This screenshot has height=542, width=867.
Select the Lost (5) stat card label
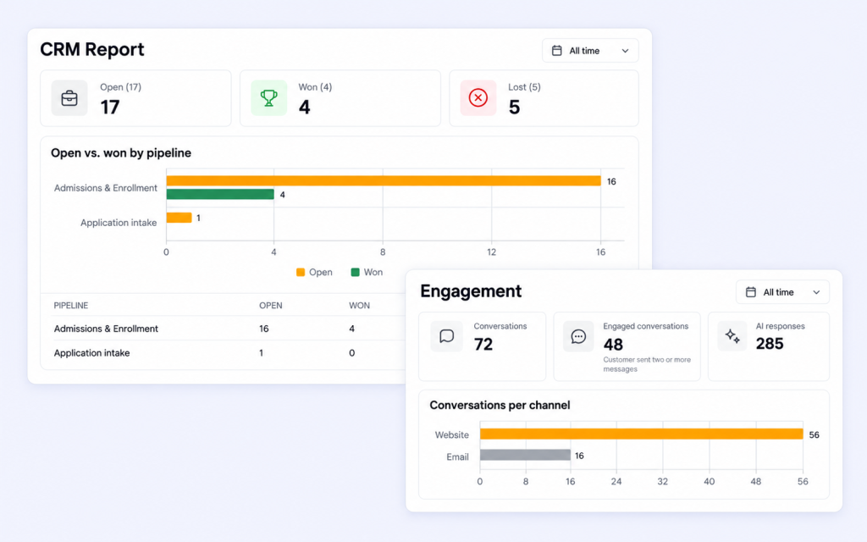tap(524, 87)
